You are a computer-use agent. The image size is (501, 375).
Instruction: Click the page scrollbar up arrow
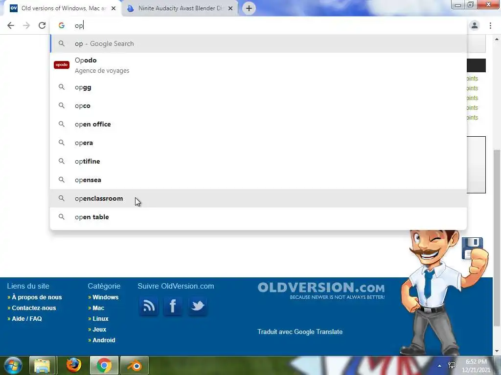(497, 39)
